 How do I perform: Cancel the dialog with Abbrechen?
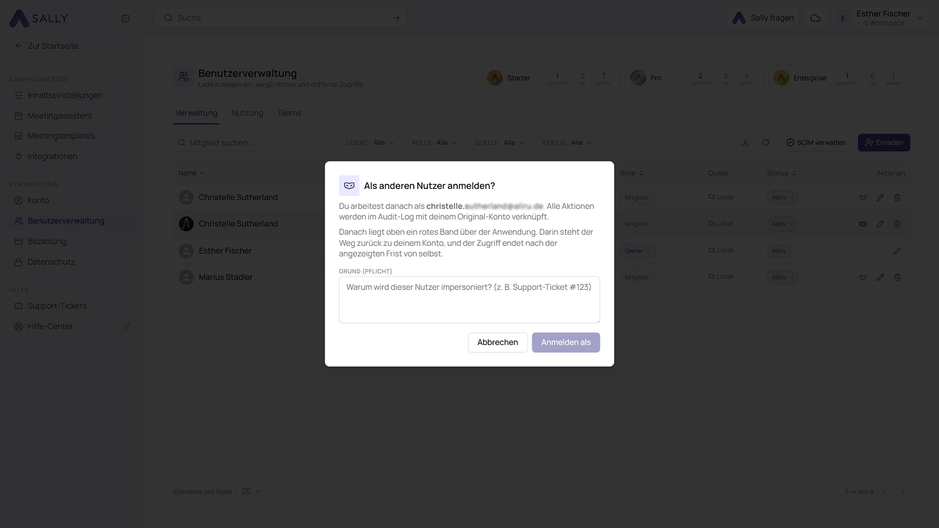[498, 343]
